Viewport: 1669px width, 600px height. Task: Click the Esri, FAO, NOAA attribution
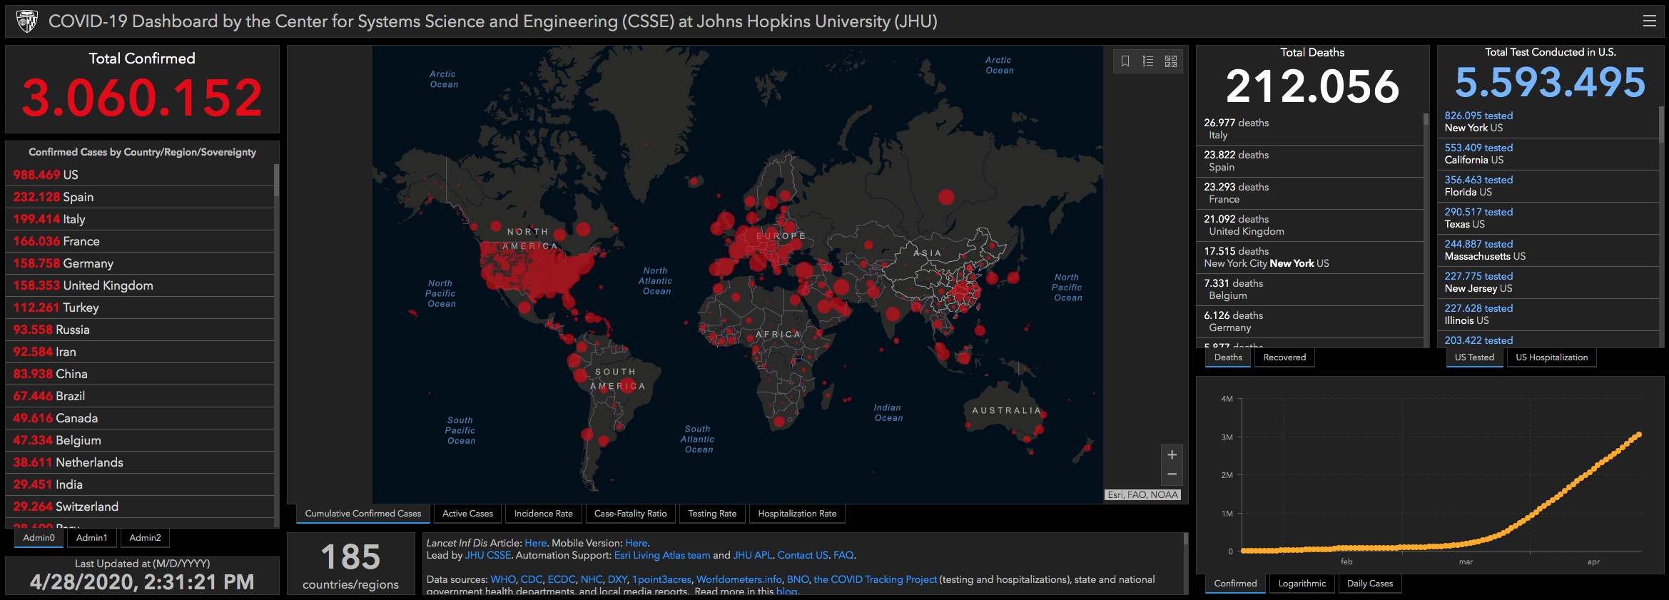click(1143, 494)
